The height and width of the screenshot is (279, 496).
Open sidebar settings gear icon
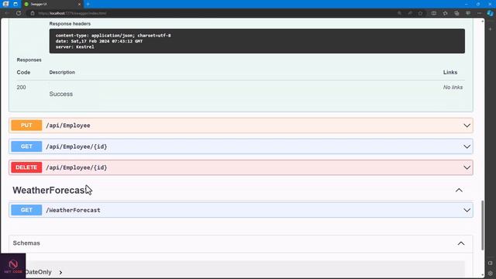tap(491, 274)
